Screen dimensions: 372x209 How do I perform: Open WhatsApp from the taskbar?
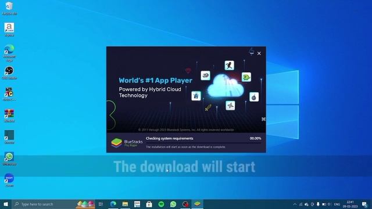[173, 204]
